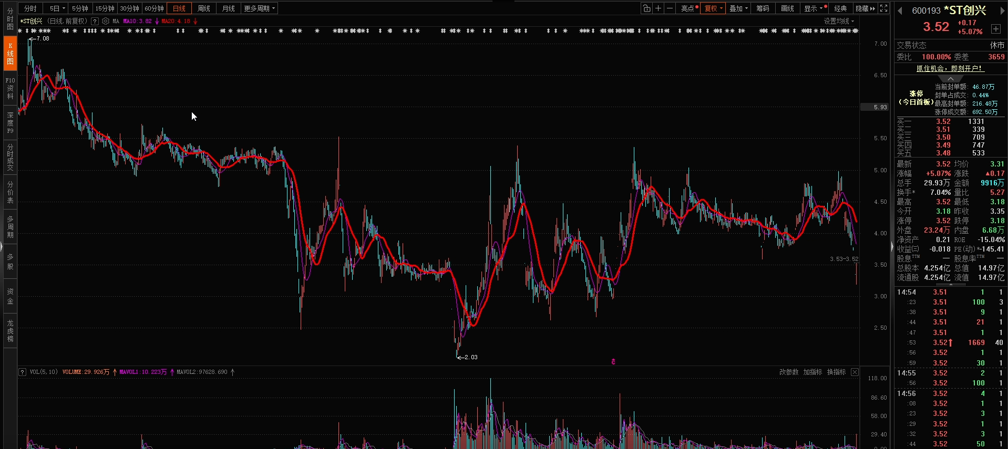Open the 分价表 sidebar panel
The height and width of the screenshot is (449, 1008).
pos(10,192)
